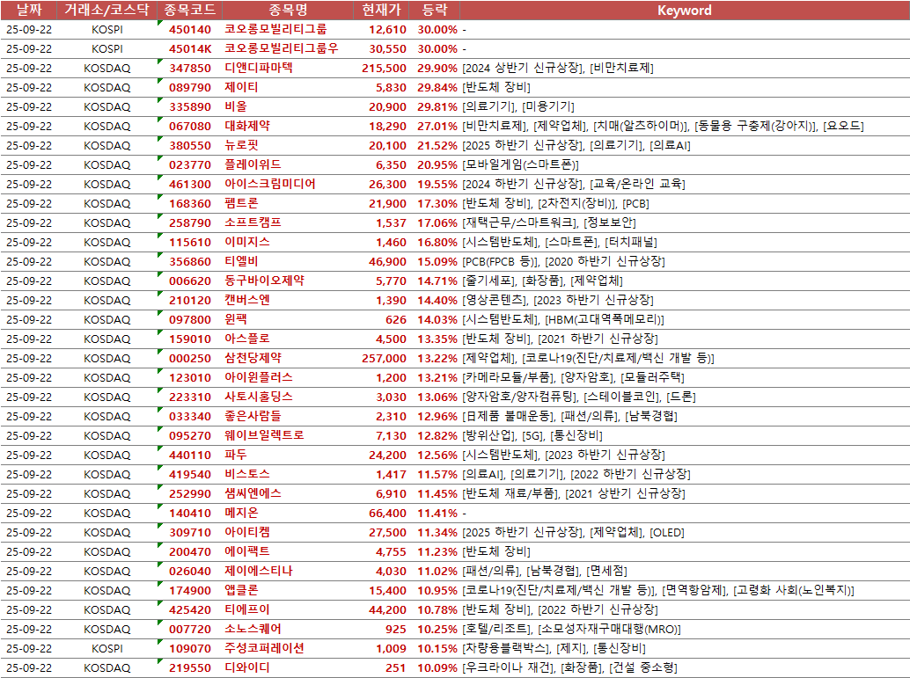Image resolution: width=910 pixels, height=678 pixels.
Task: Select price cell 66,400
Action: pyautogui.click(x=387, y=514)
